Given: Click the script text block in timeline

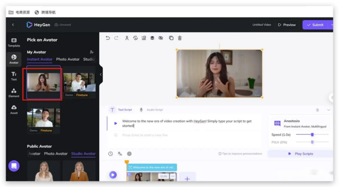Looking at the screenshot, I should pyautogui.click(x=152, y=167).
